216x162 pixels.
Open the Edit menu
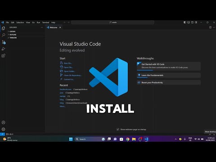point(13,22)
